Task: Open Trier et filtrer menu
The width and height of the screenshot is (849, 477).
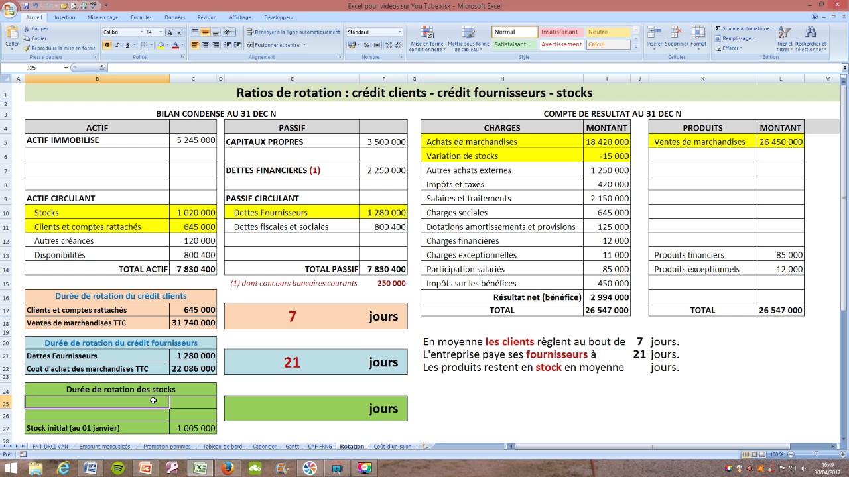Action: (784, 39)
